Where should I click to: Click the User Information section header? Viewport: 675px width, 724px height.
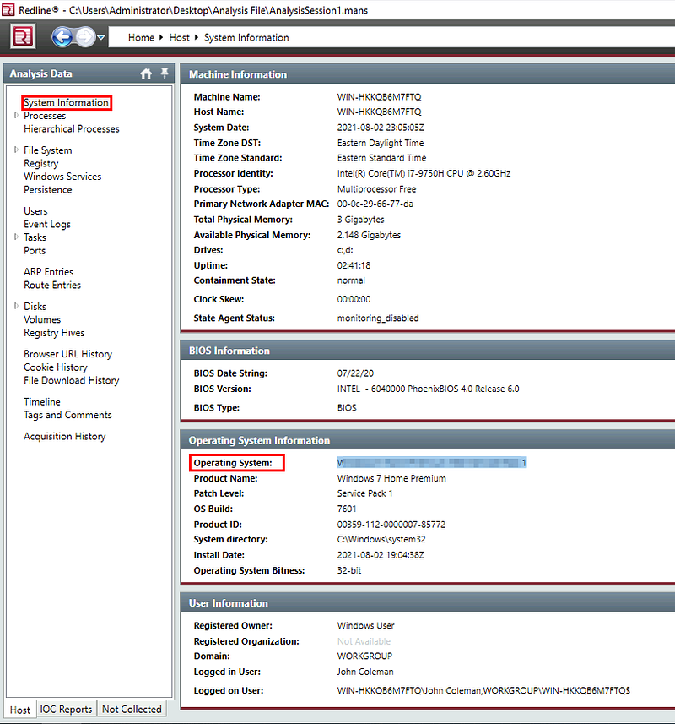428,603
